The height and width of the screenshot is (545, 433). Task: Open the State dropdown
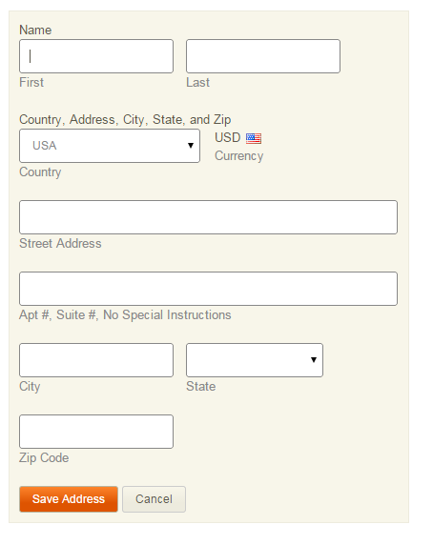tap(255, 360)
